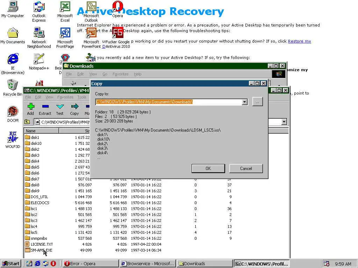Launch DOOM desktop shortcut
This screenshot has height=268, width=358.
(x=13, y=114)
